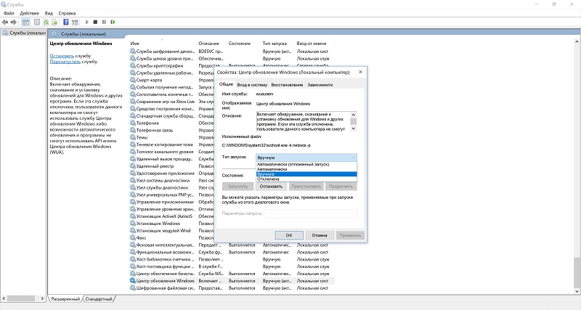
Task: Click gear icon beside Управление приложениями
Action: click(133, 202)
